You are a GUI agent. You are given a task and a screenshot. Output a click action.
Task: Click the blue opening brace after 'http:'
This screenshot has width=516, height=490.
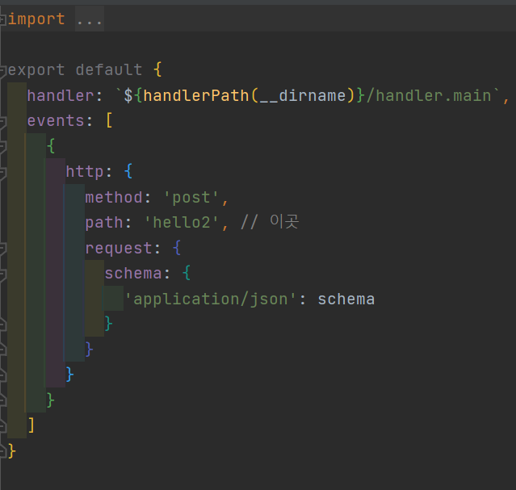tap(128, 172)
